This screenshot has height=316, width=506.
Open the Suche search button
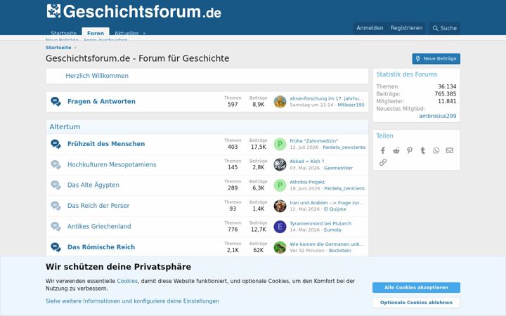point(444,28)
